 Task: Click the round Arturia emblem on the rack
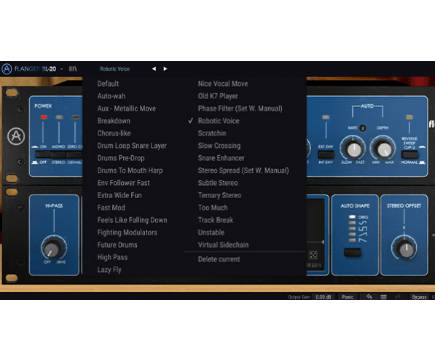[x=16, y=136]
